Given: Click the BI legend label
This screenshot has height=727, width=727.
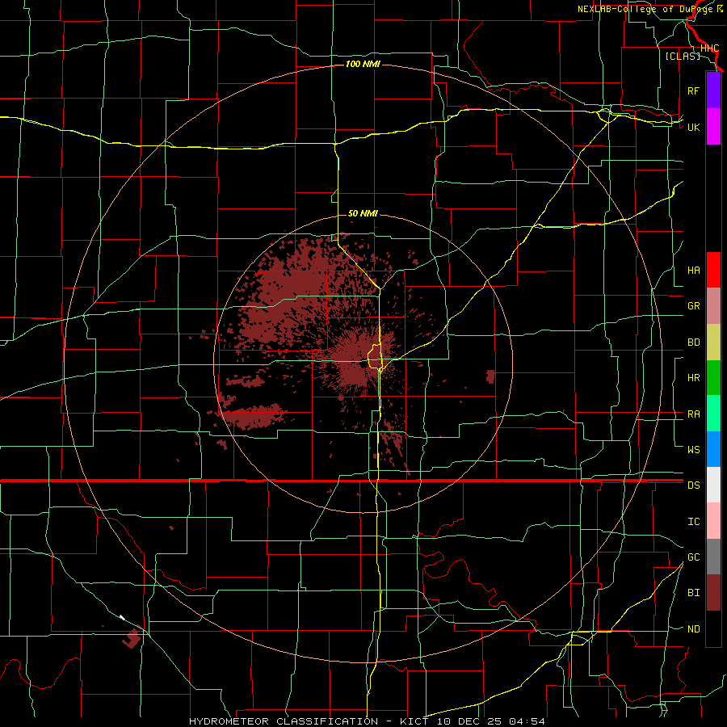Looking at the screenshot, I should click(693, 593).
